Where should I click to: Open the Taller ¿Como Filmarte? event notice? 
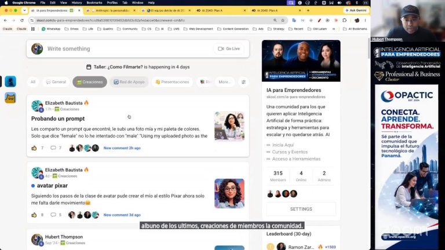138,67
